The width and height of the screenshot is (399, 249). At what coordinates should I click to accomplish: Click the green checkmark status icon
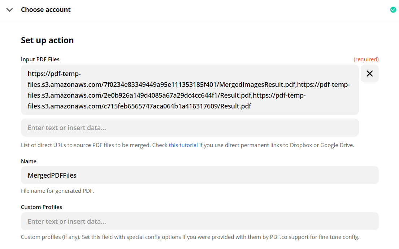pos(393,10)
